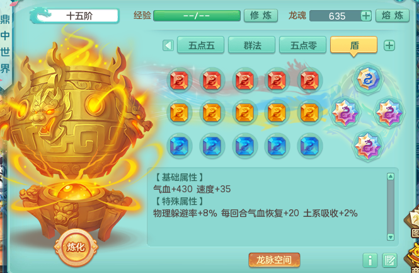The image size is (419, 273).
Task: Switch to the 五点零 tab
Action: click(x=303, y=45)
